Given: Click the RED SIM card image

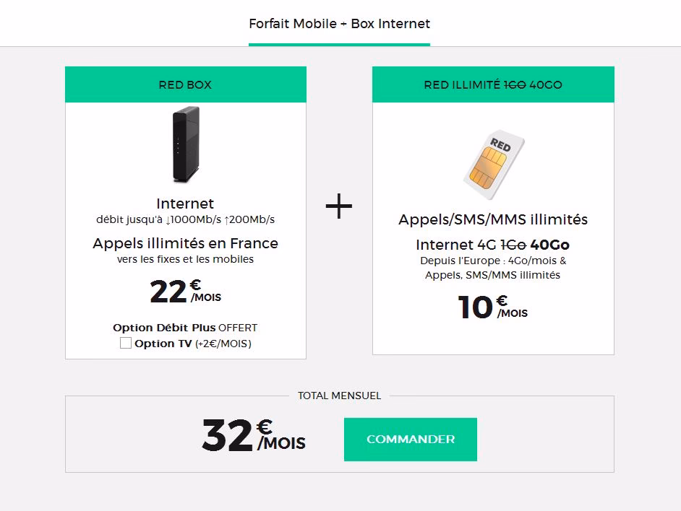Looking at the screenshot, I should tap(494, 160).
